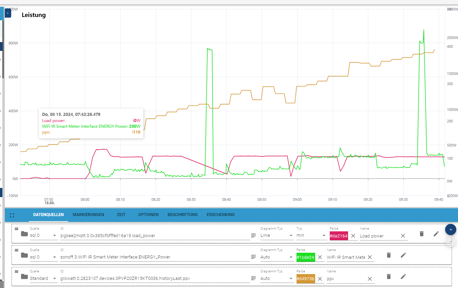Click the ppv name input
The height and width of the screenshot is (288, 458).
[x=346, y=279]
